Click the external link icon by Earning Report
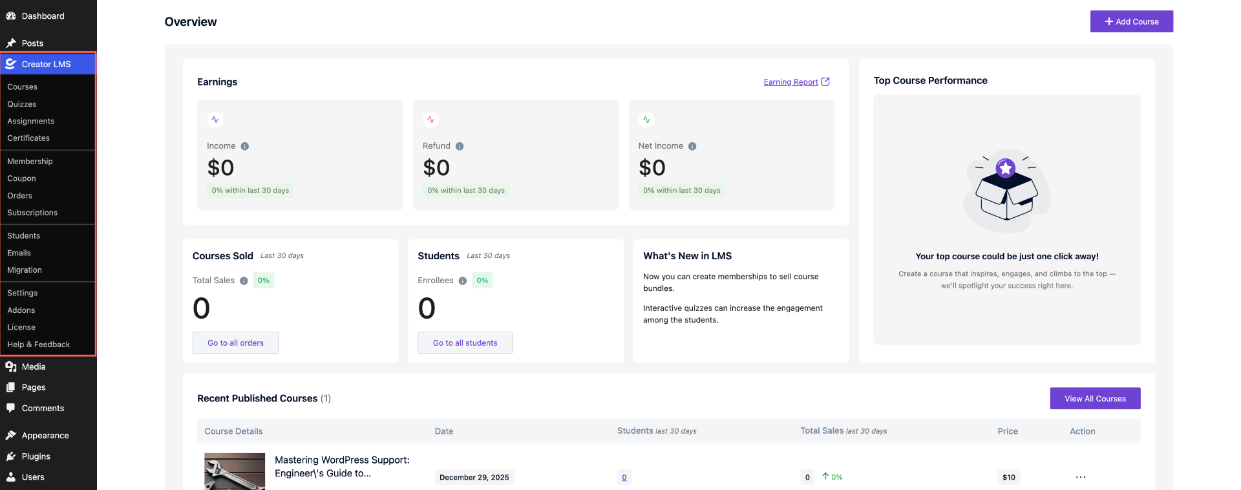Screen dimensions: 1241x490 (x=825, y=81)
